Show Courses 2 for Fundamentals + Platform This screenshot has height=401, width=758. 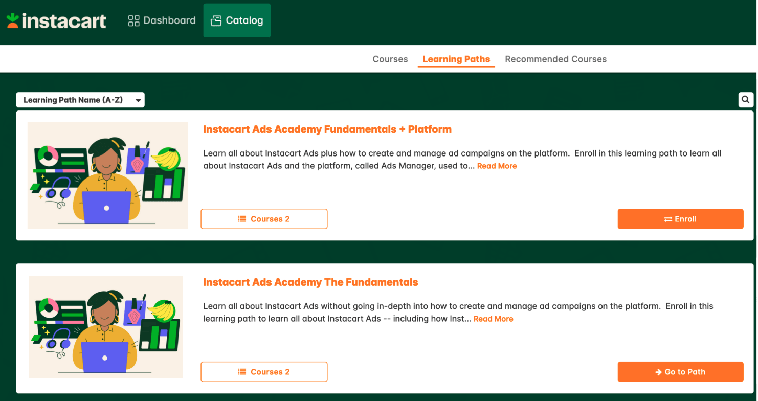click(264, 219)
